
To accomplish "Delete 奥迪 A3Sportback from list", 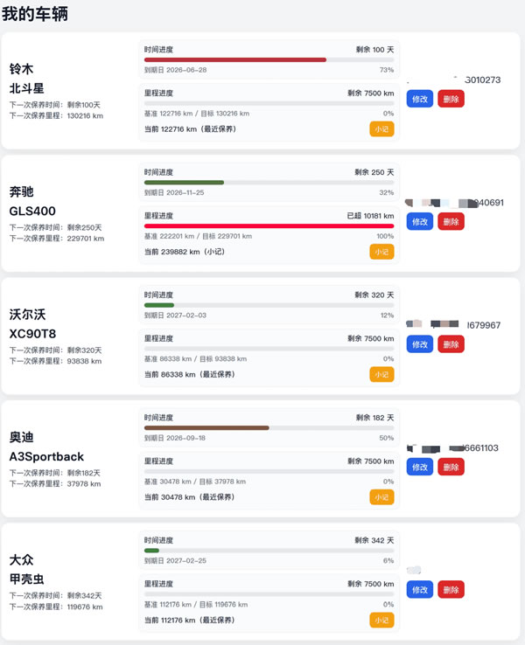I will [451, 467].
